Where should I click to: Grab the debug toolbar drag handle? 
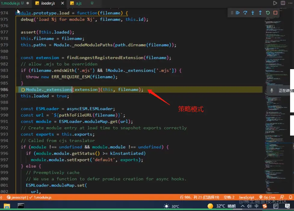(x=232, y=13)
